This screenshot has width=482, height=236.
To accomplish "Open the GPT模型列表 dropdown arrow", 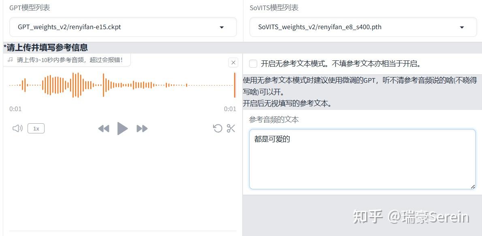I will (222, 28).
